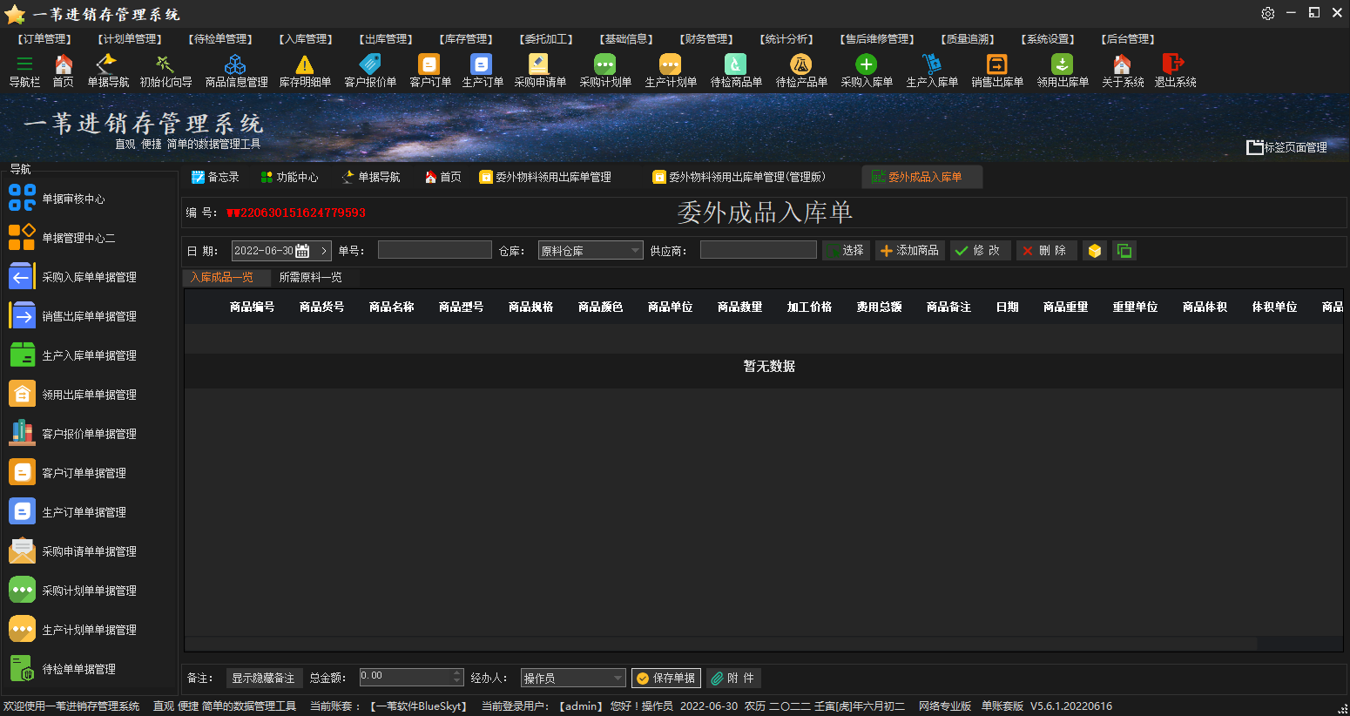
Task: Open 采购申请单 toolbar icon
Action: click(539, 64)
